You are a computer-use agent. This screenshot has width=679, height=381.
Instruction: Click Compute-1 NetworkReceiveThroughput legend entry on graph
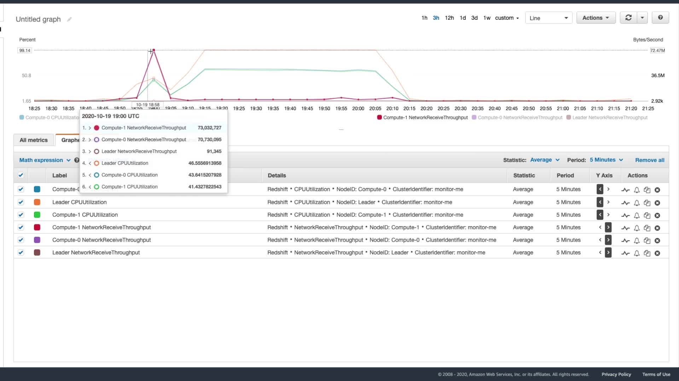[425, 117]
